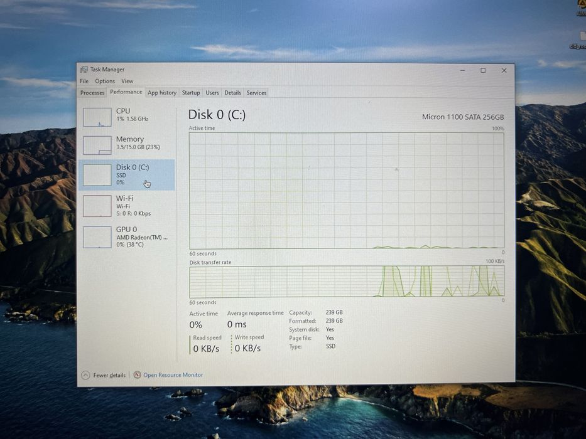Click the Read speed 0 KB/s value
This screenshot has width=586, height=439.
tap(206, 349)
